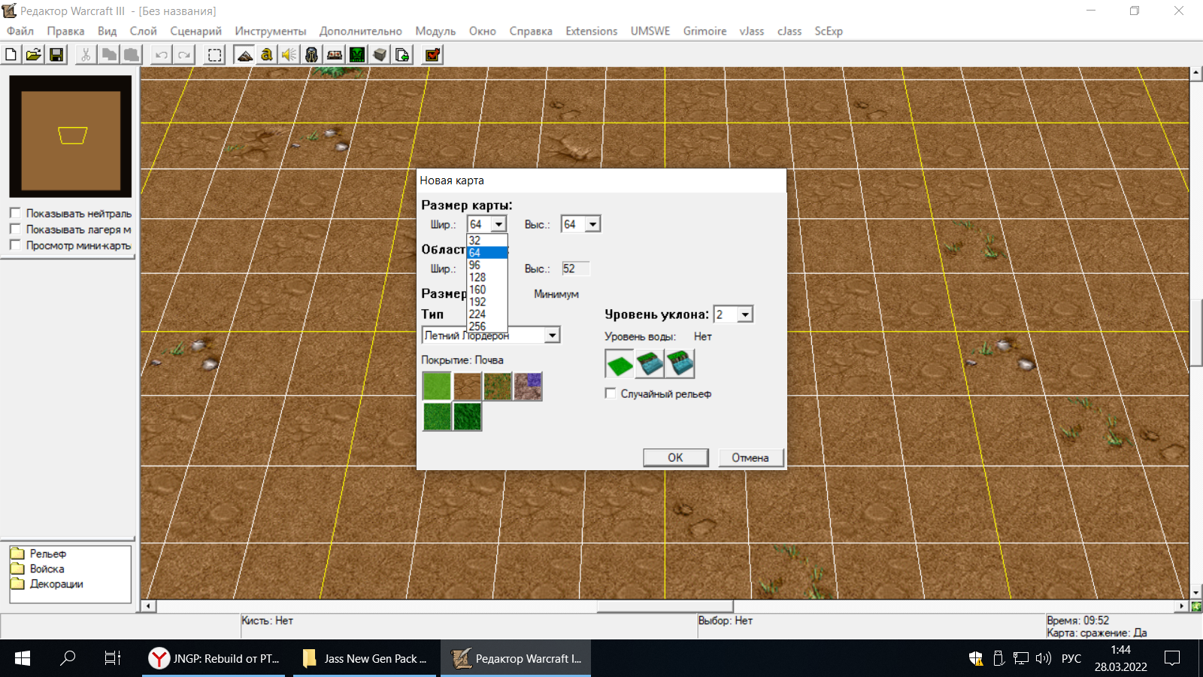Expand the Летний Лордерон tileset dropdown

coord(553,335)
